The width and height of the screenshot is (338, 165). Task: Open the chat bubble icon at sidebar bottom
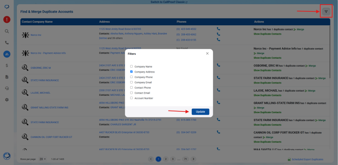[7, 156]
